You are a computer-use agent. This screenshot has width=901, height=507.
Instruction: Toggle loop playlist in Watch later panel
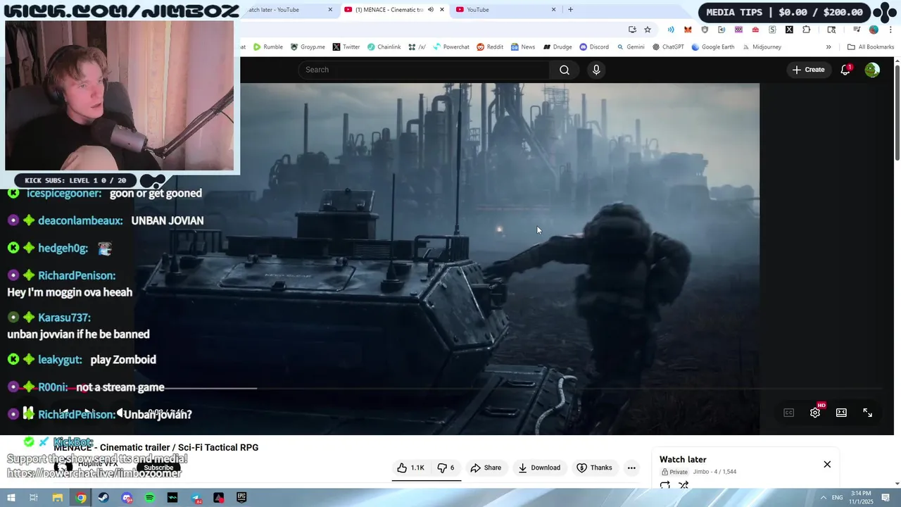[665, 485]
